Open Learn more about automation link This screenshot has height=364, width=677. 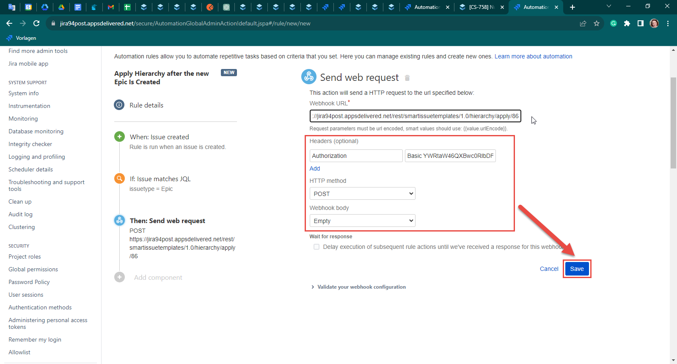click(533, 56)
